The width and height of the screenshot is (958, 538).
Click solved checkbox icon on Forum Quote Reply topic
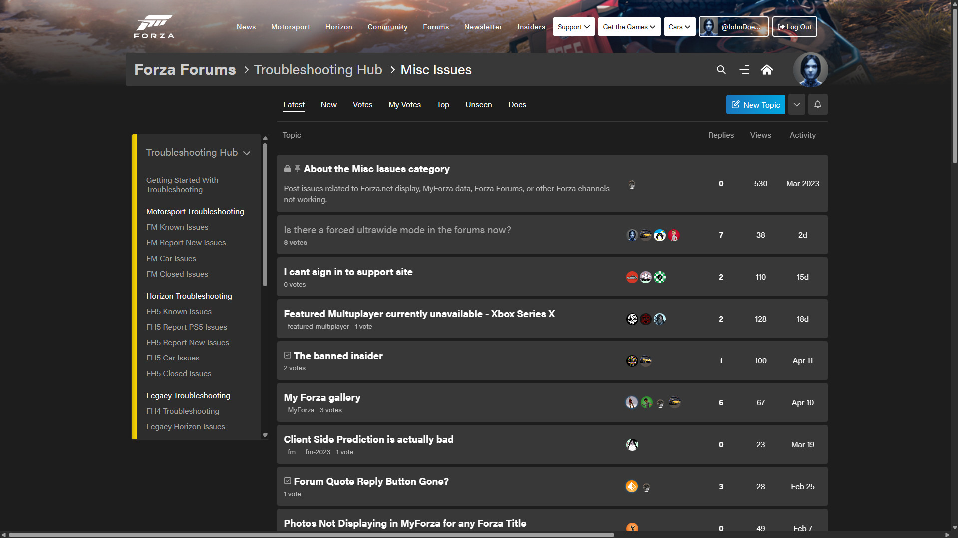(288, 481)
